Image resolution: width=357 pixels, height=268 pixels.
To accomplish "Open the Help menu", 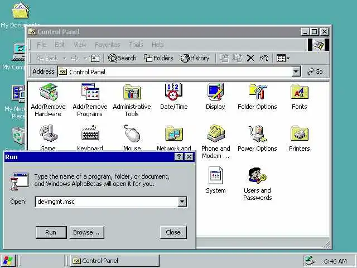I will [x=157, y=45].
